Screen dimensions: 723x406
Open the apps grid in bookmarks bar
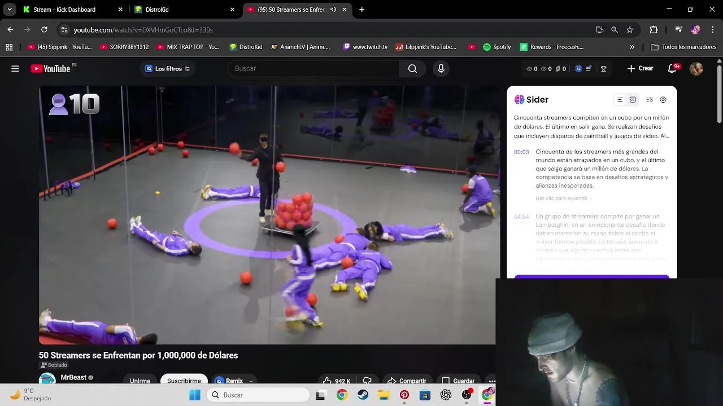pos(9,47)
